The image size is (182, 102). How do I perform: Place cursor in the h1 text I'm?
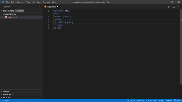click(64, 22)
